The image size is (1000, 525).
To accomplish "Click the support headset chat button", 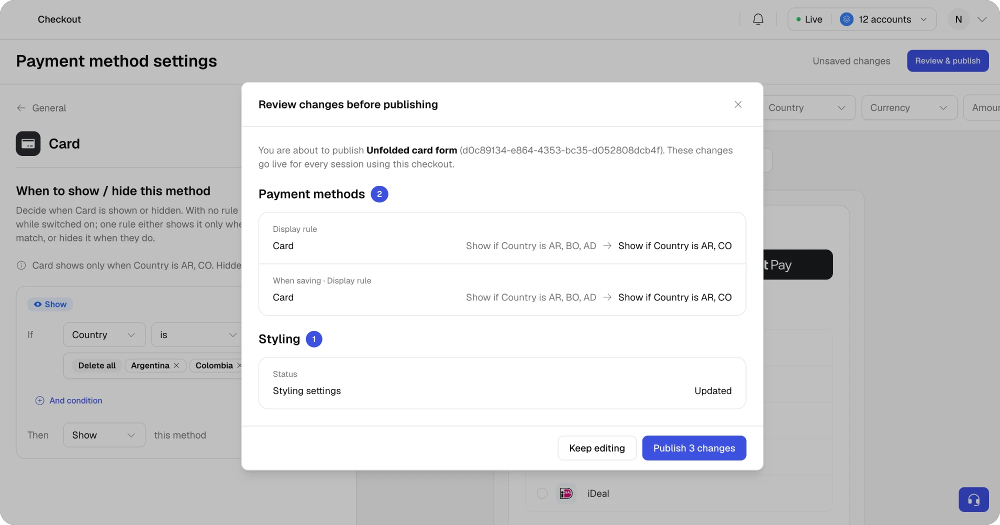I will click(x=973, y=499).
